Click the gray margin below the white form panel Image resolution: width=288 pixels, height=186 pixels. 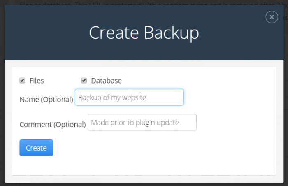144,179
